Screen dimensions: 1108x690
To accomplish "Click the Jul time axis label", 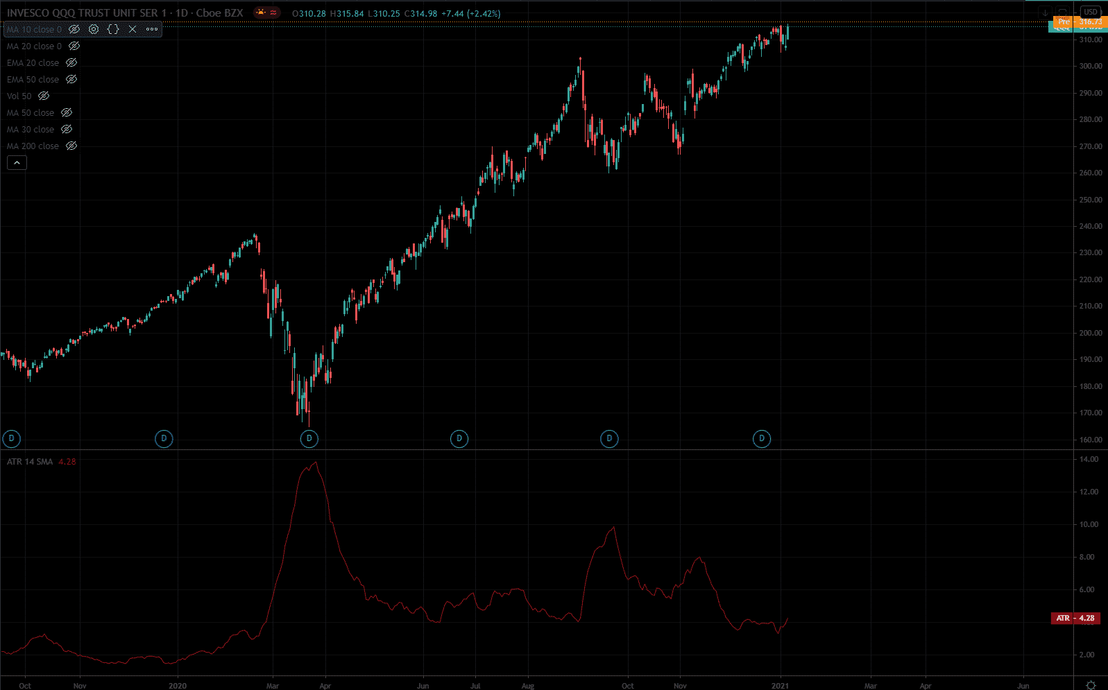I will (x=476, y=686).
